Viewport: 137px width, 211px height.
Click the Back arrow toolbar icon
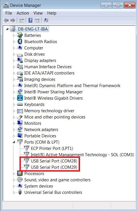pos(6,21)
